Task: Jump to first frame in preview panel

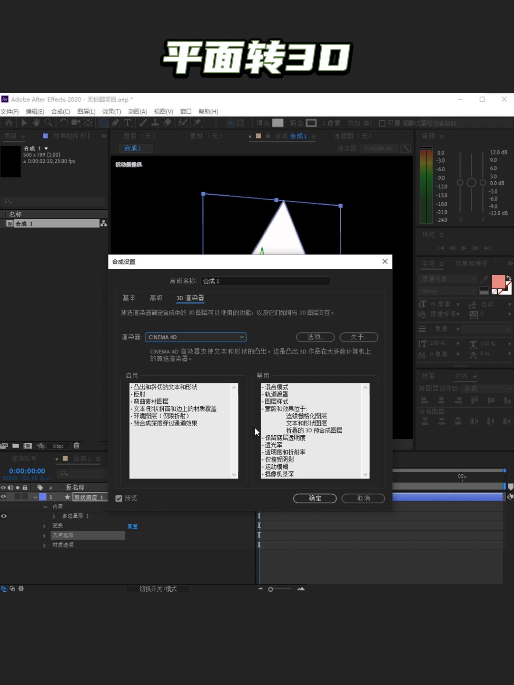Action: (x=441, y=248)
